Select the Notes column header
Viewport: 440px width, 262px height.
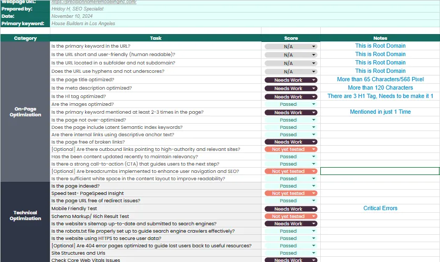coord(380,38)
